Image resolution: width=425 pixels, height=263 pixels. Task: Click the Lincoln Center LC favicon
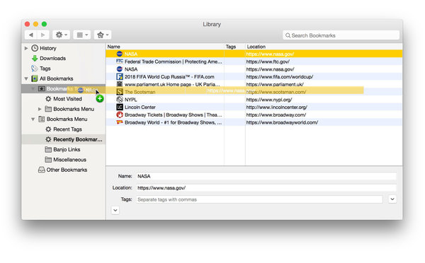tap(120, 107)
